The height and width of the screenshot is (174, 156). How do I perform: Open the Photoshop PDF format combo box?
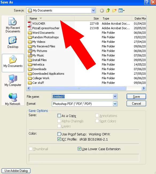pyautogui.click(x=85, y=104)
